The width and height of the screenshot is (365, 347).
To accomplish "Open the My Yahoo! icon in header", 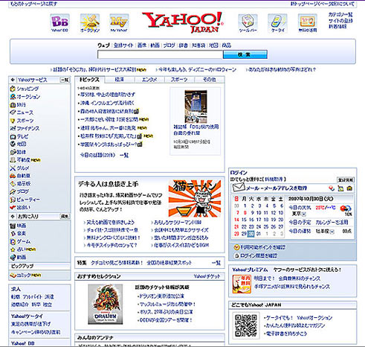I will [119, 23].
